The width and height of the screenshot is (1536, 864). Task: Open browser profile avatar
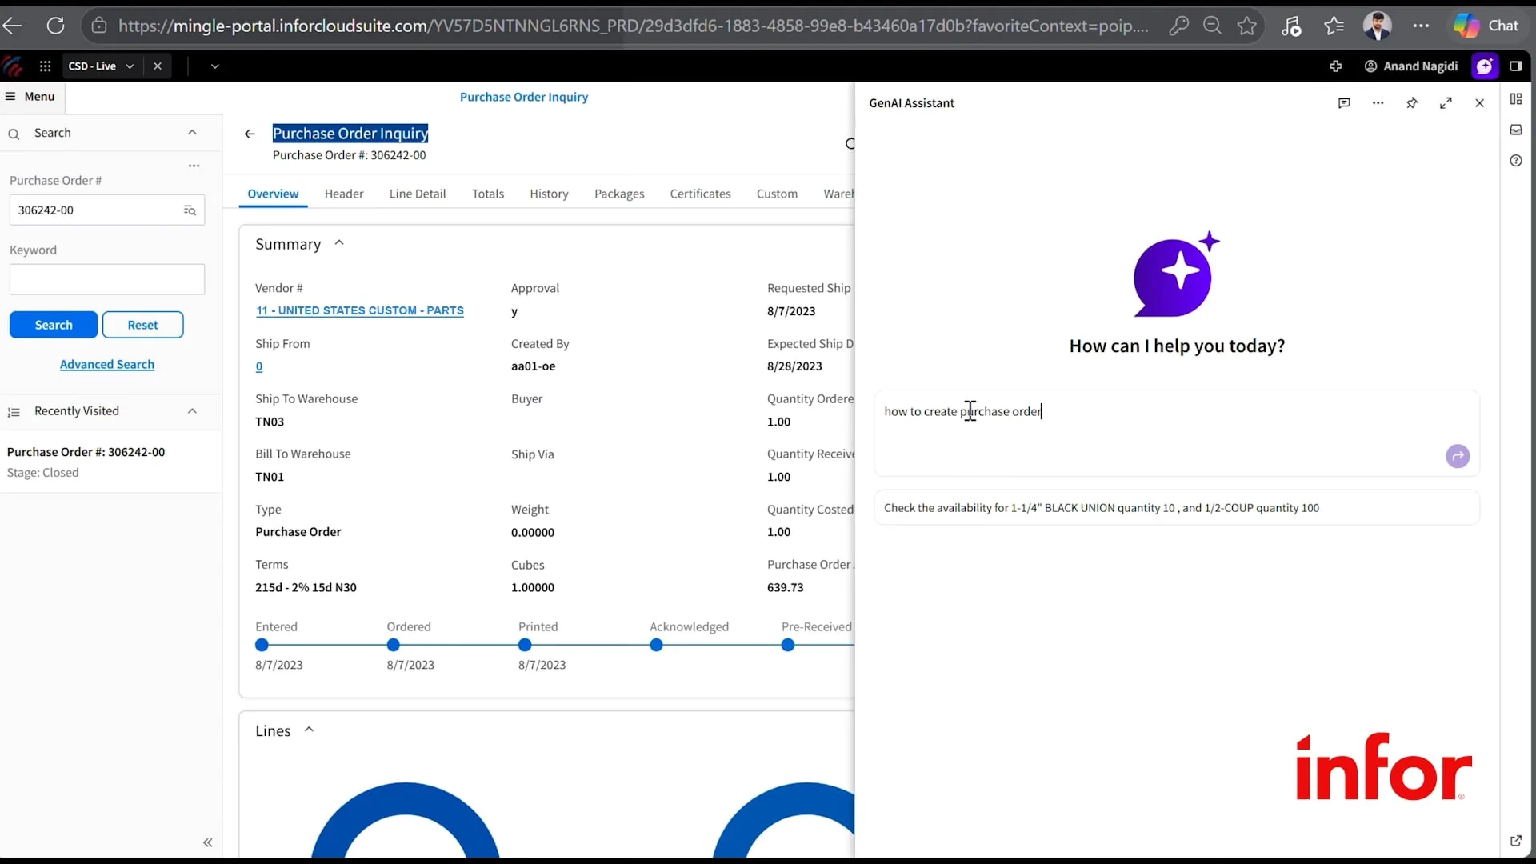point(1377,26)
